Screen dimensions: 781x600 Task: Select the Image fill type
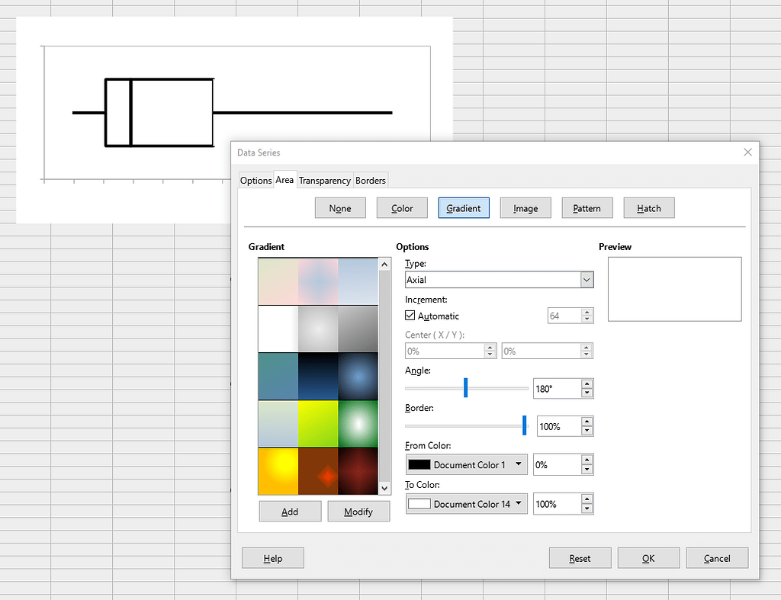click(x=525, y=207)
